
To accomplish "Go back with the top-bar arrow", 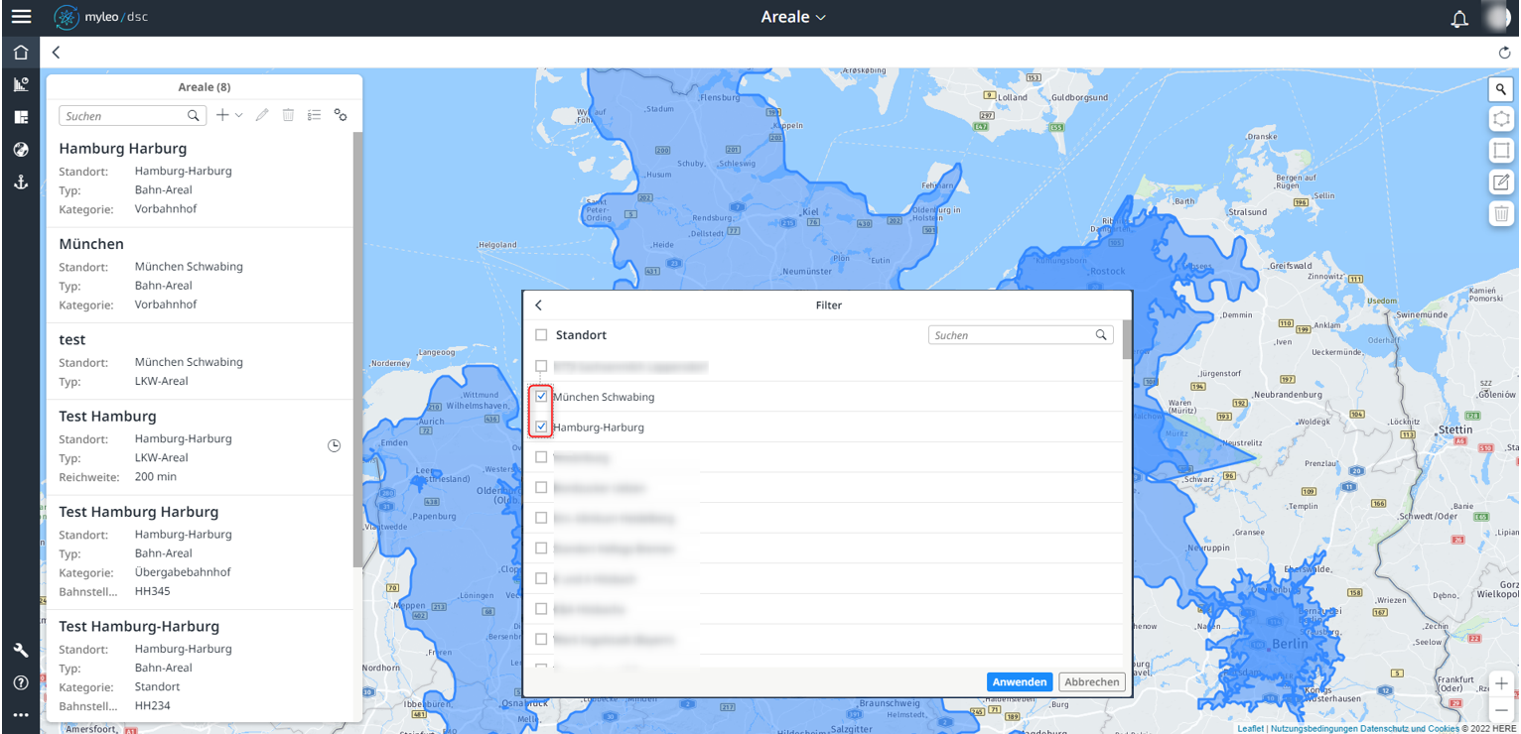I will (57, 53).
